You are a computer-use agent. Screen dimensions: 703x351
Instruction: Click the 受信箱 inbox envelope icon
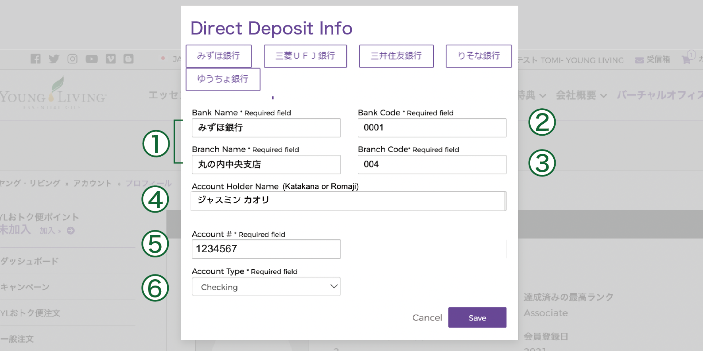click(x=639, y=60)
